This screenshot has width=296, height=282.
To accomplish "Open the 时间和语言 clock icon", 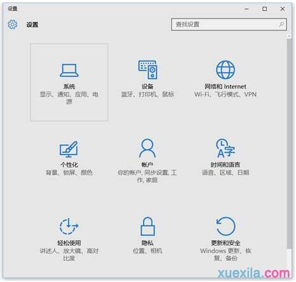I will (225, 148).
